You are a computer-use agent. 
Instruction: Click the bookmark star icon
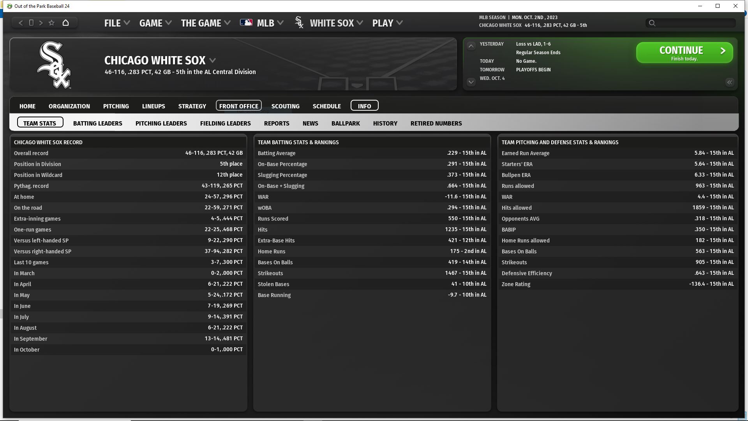click(51, 23)
